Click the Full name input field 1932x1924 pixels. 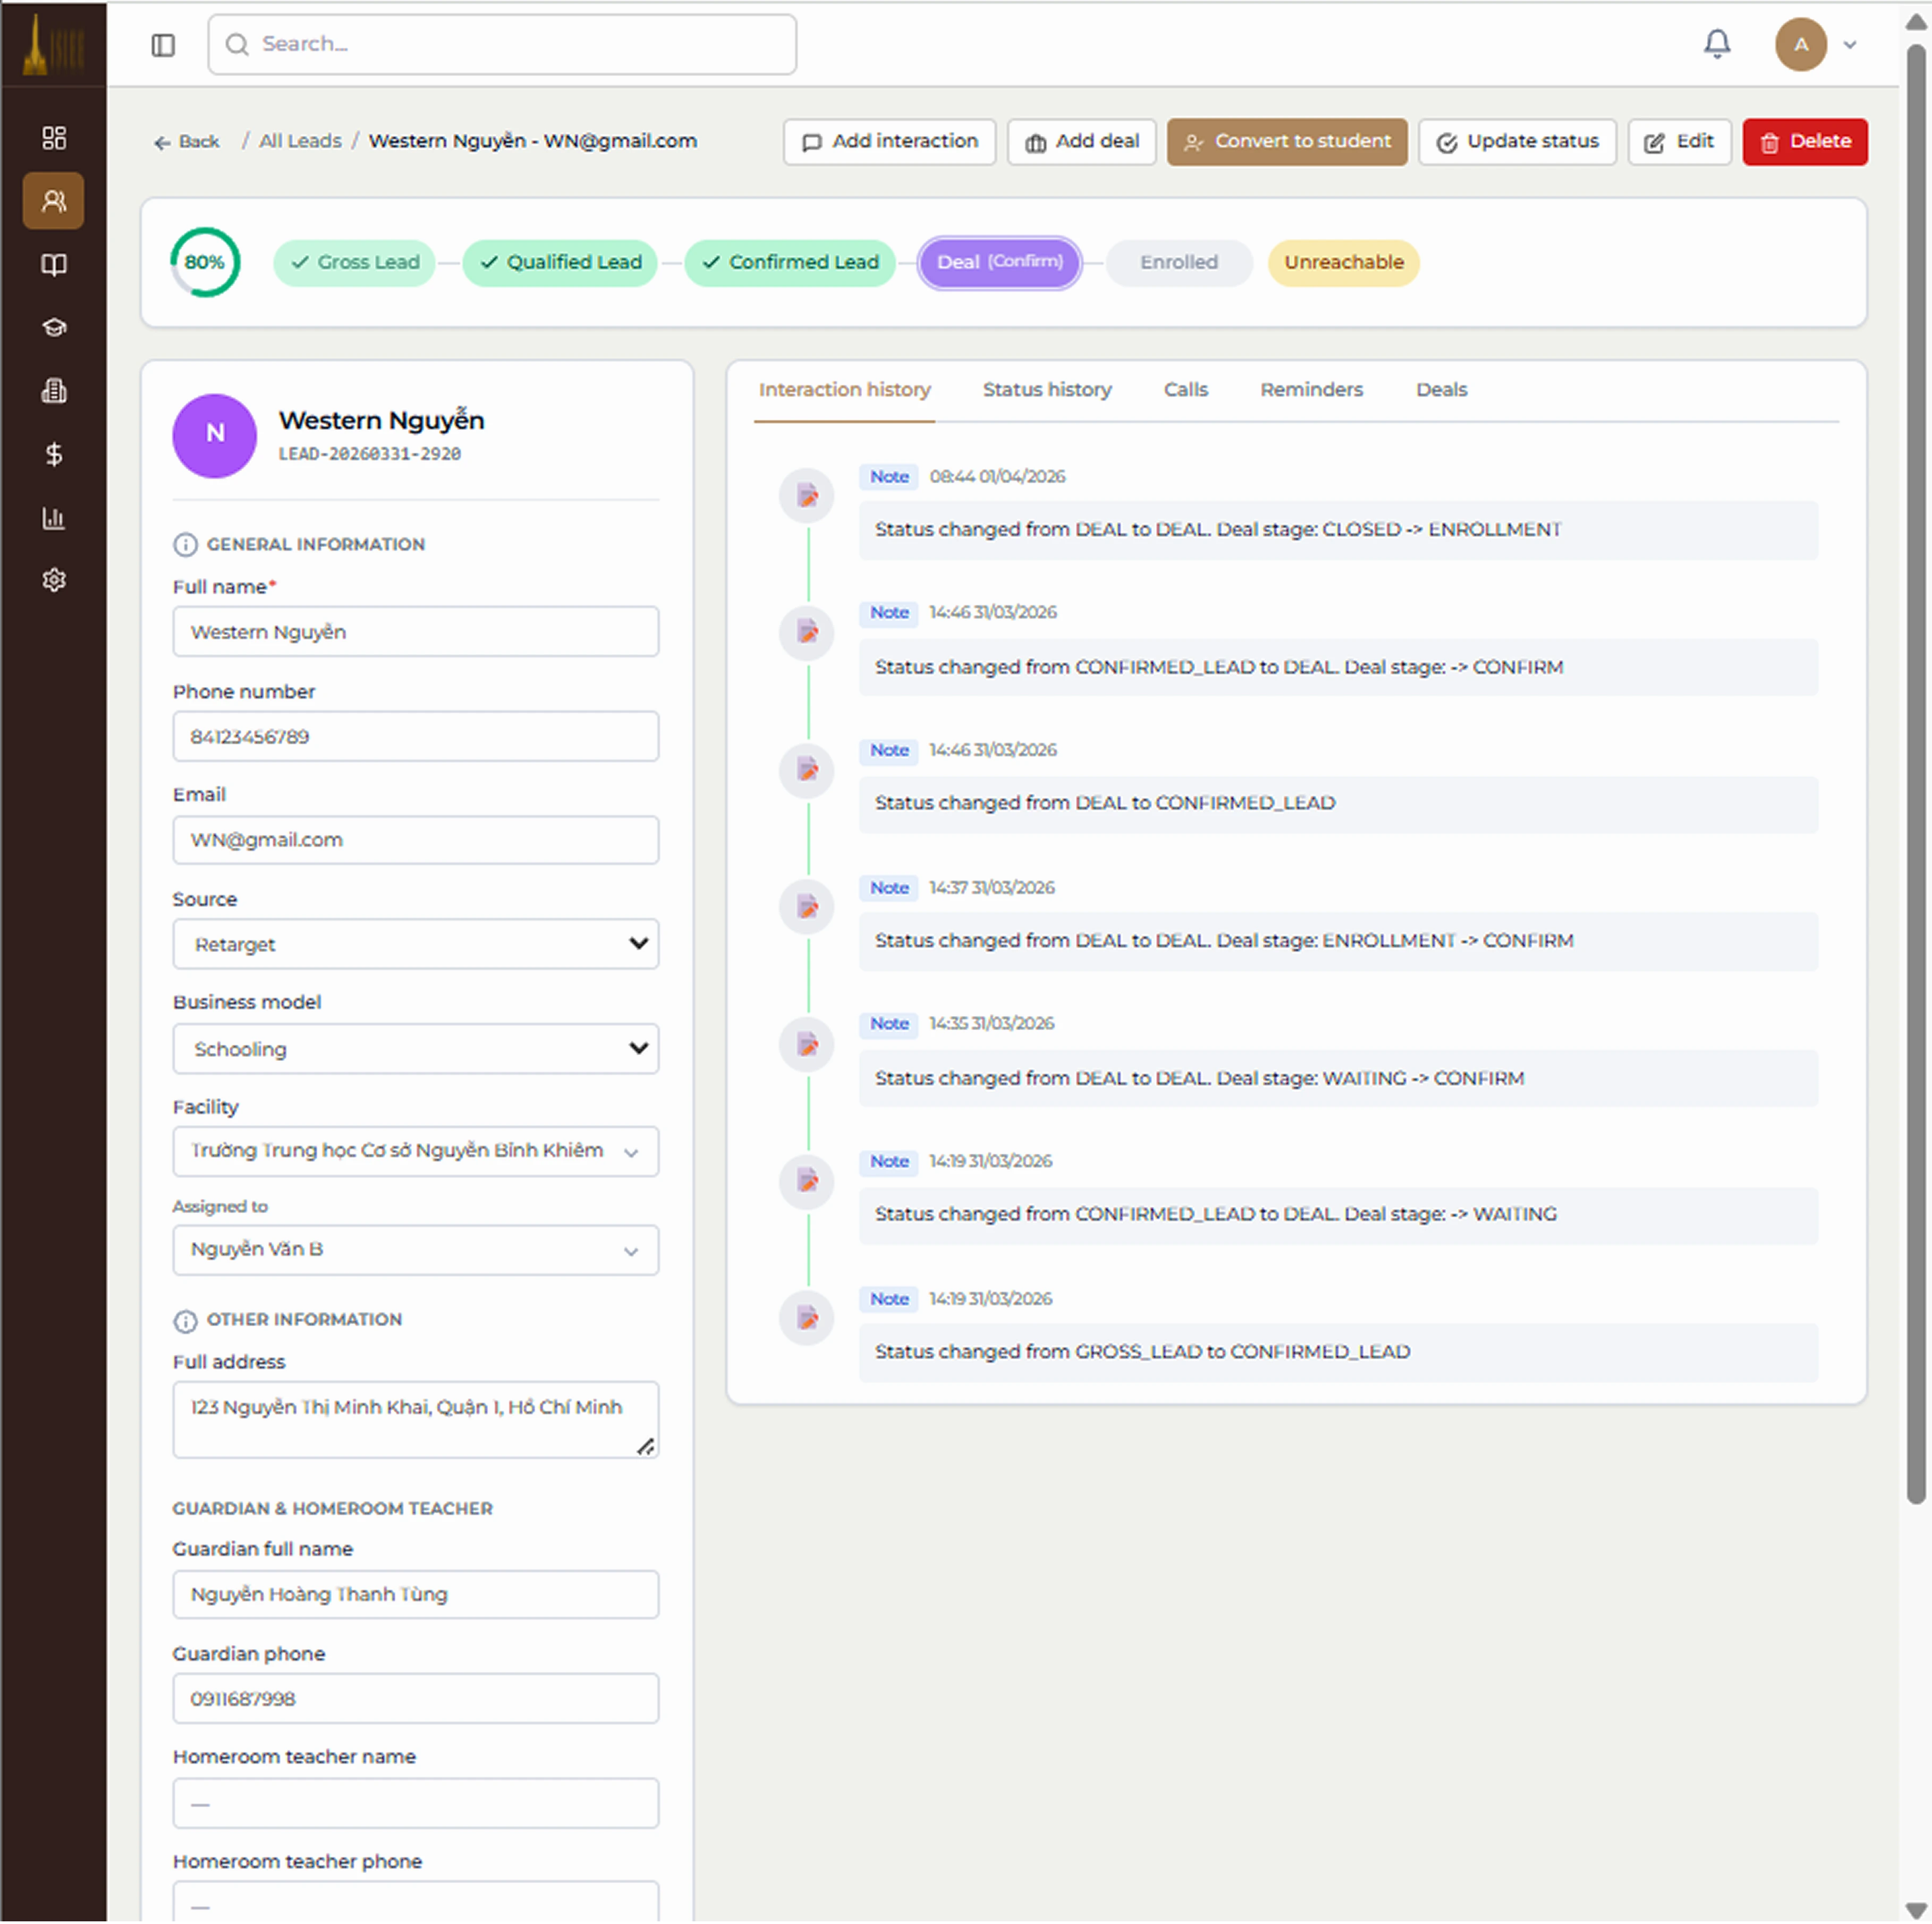[x=416, y=632]
